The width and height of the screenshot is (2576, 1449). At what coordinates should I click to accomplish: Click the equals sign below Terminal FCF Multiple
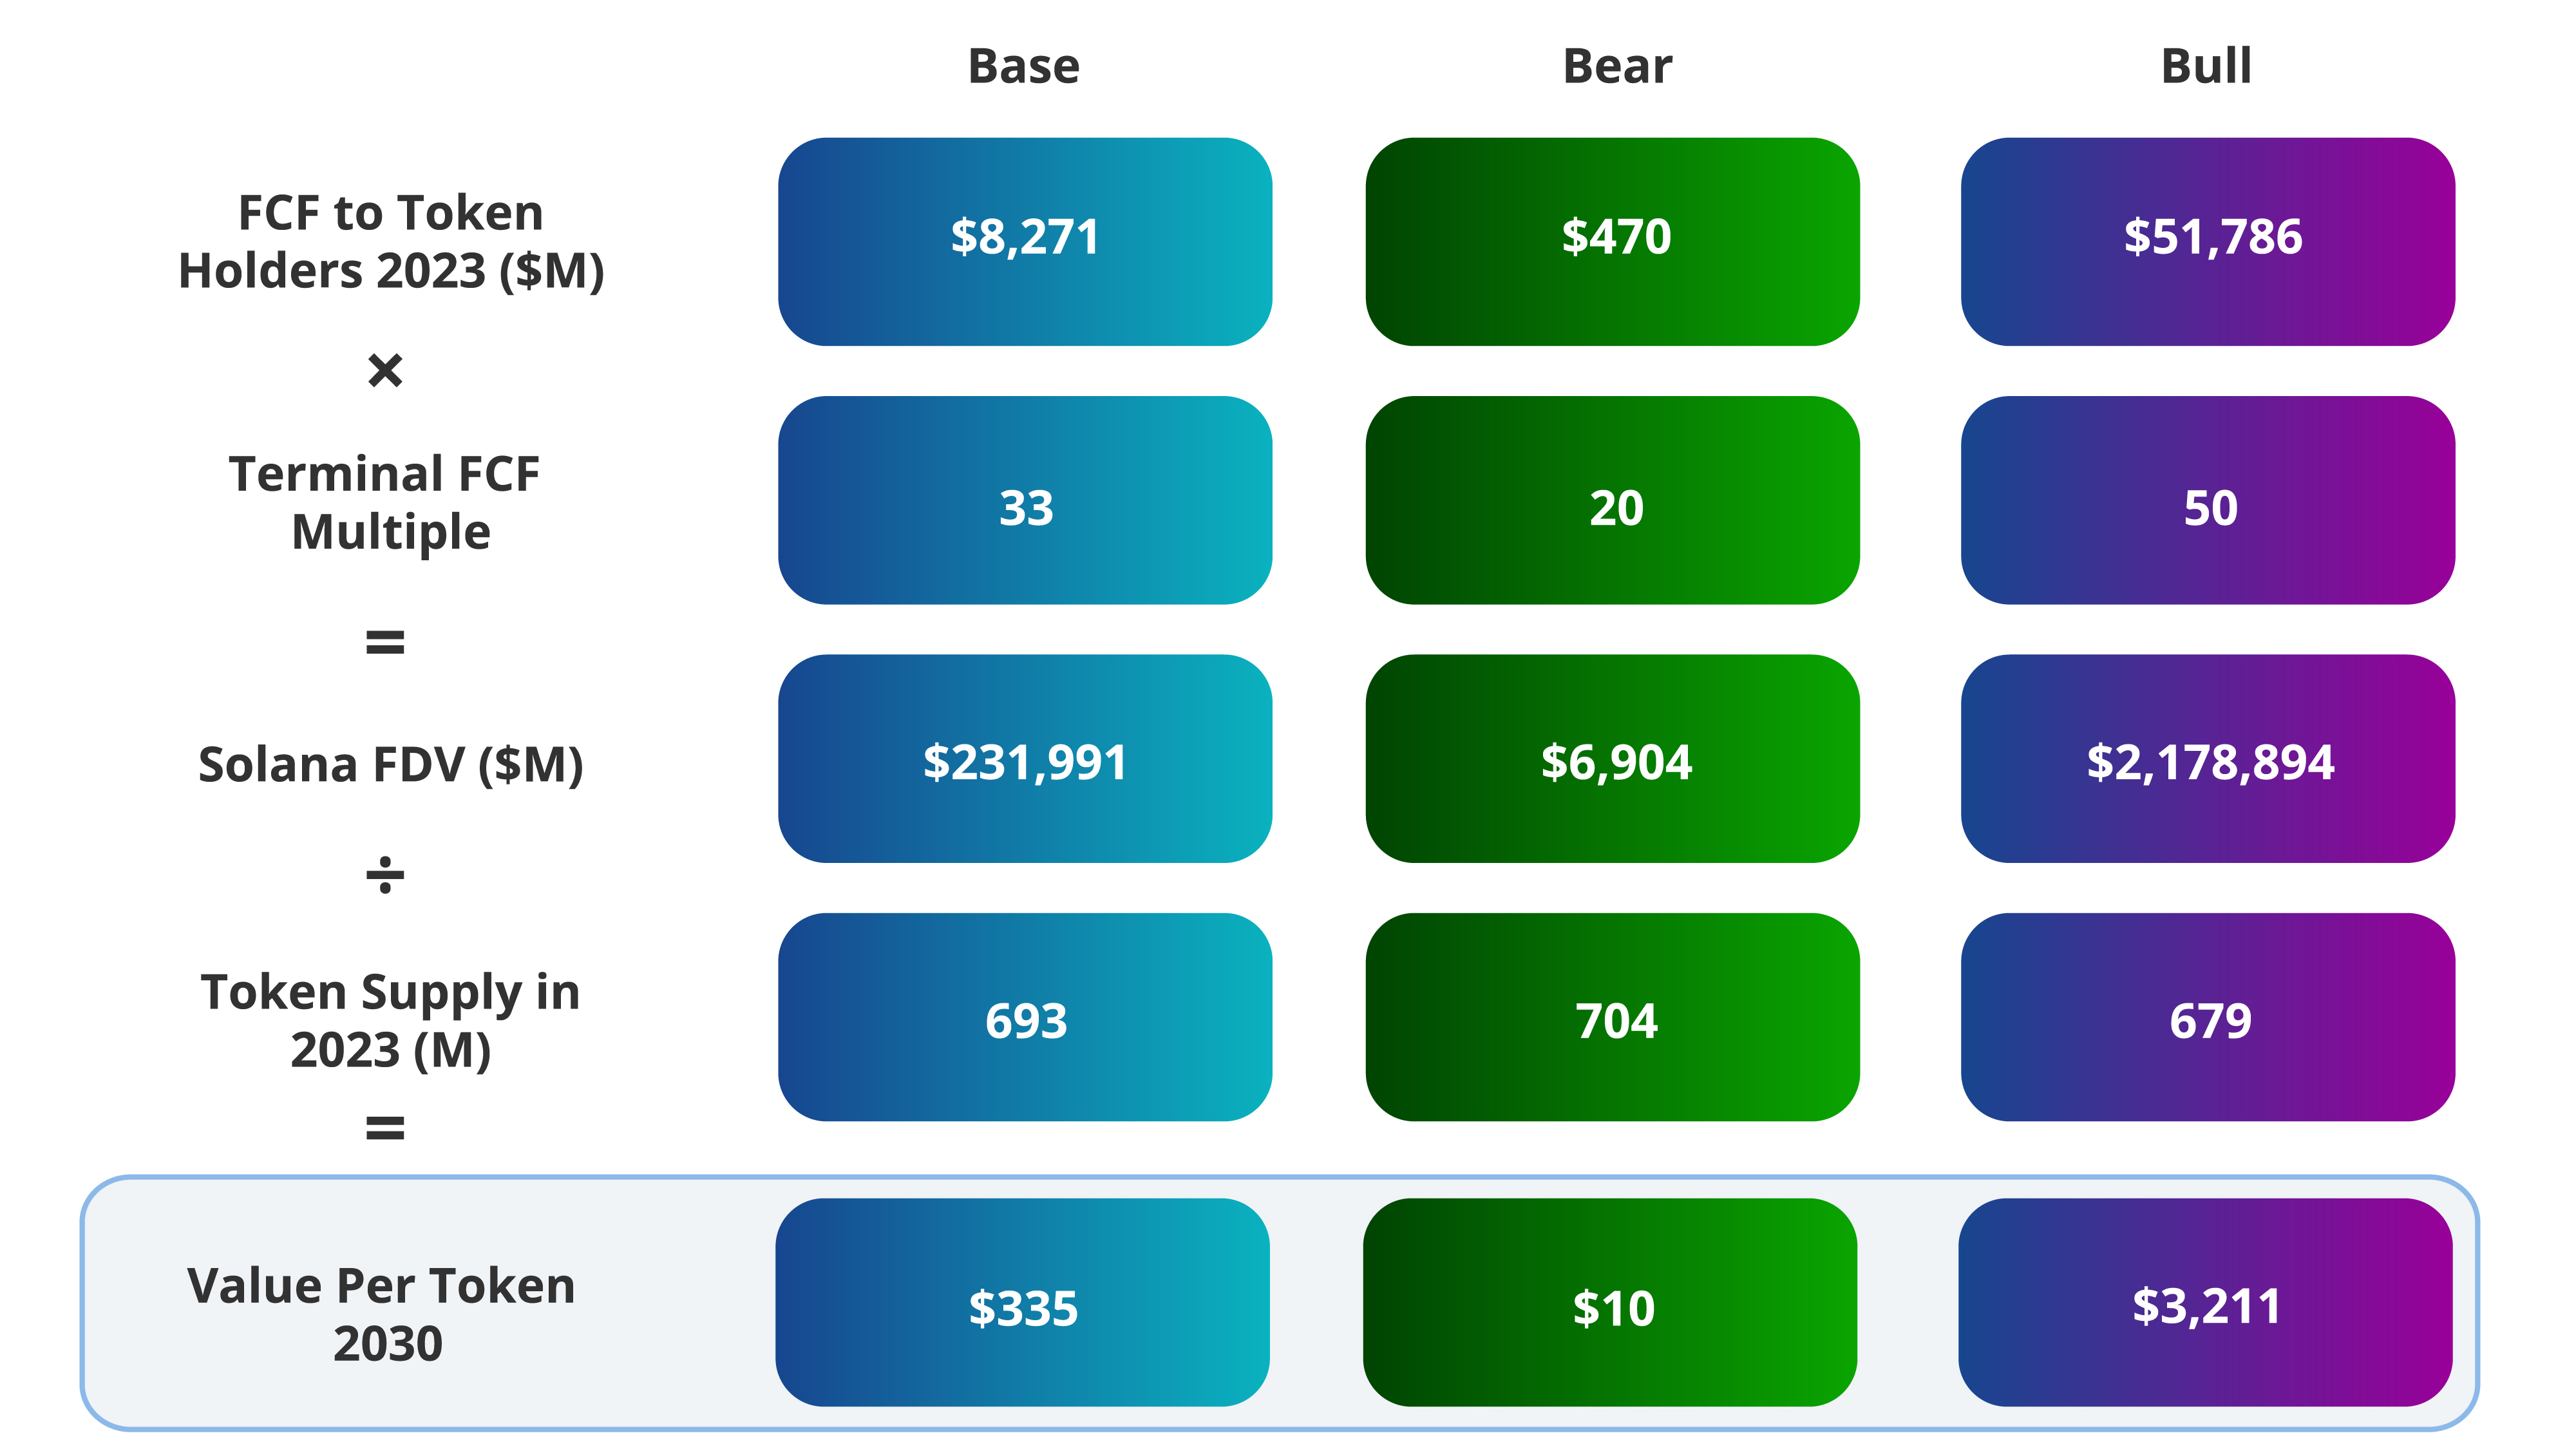pyautogui.click(x=385, y=642)
